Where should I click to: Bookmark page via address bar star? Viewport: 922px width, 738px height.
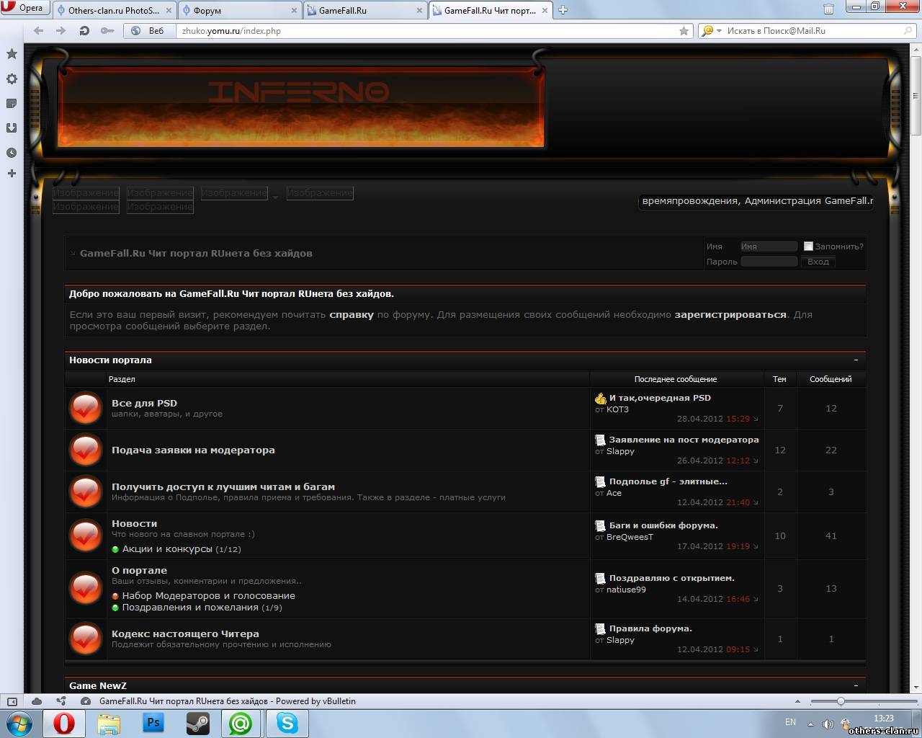click(684, 31)
